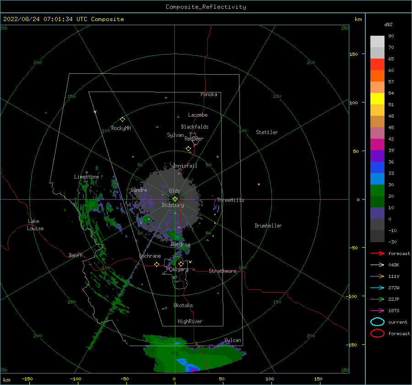Click the Okotoks label

point(183,305)
